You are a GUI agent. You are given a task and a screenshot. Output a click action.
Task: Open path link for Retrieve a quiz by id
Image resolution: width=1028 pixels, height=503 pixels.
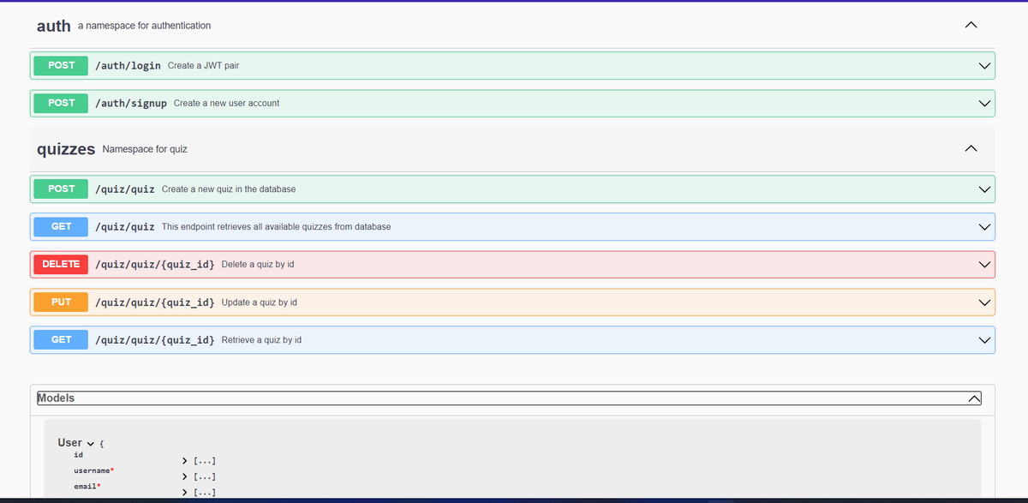[x=155, y=340]
